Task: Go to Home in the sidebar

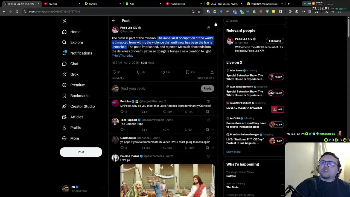Action: coord(71,32)
